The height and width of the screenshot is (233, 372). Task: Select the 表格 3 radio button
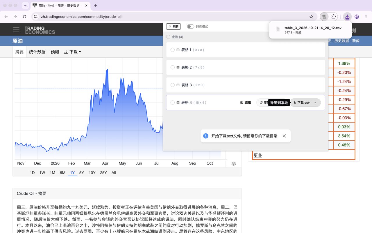click(x=173, y=85)
